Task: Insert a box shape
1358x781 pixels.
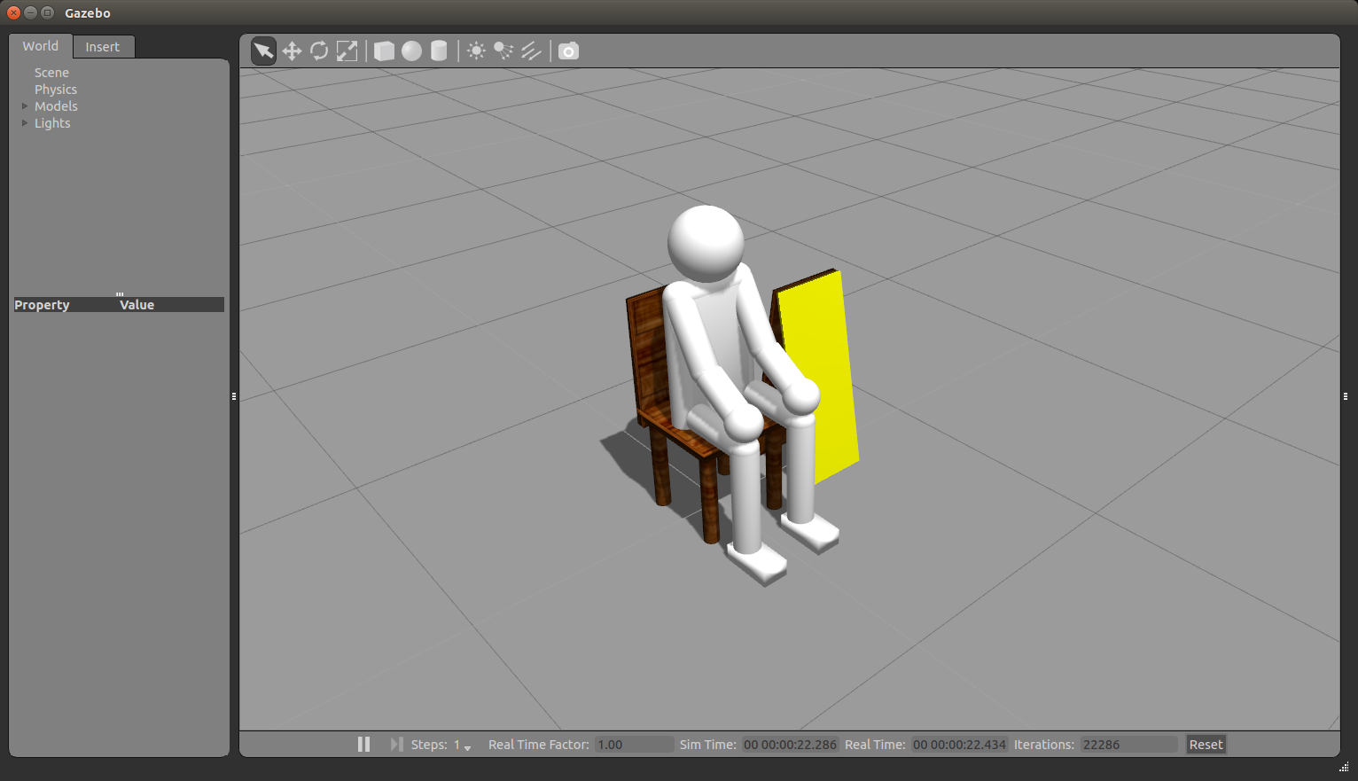Action: [x=384, y=51]
